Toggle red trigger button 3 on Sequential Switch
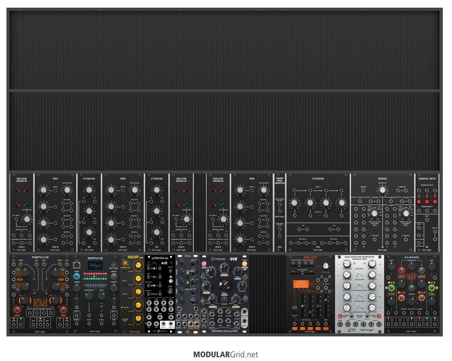 pos(435,202)
